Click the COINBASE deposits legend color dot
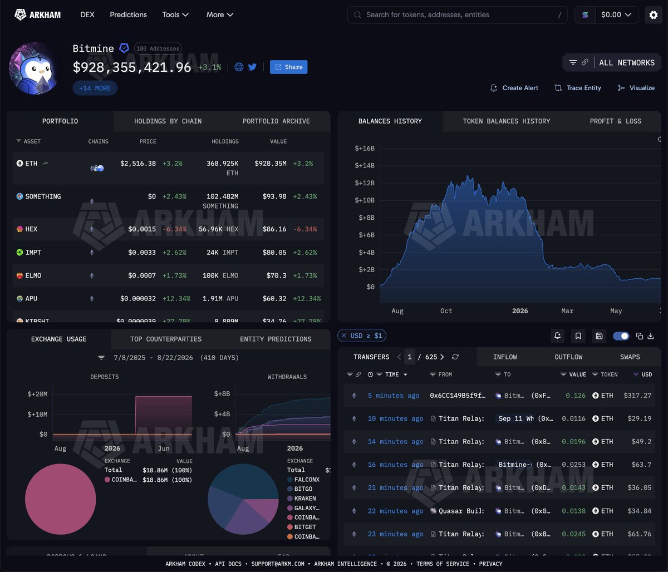 point(107,479)
